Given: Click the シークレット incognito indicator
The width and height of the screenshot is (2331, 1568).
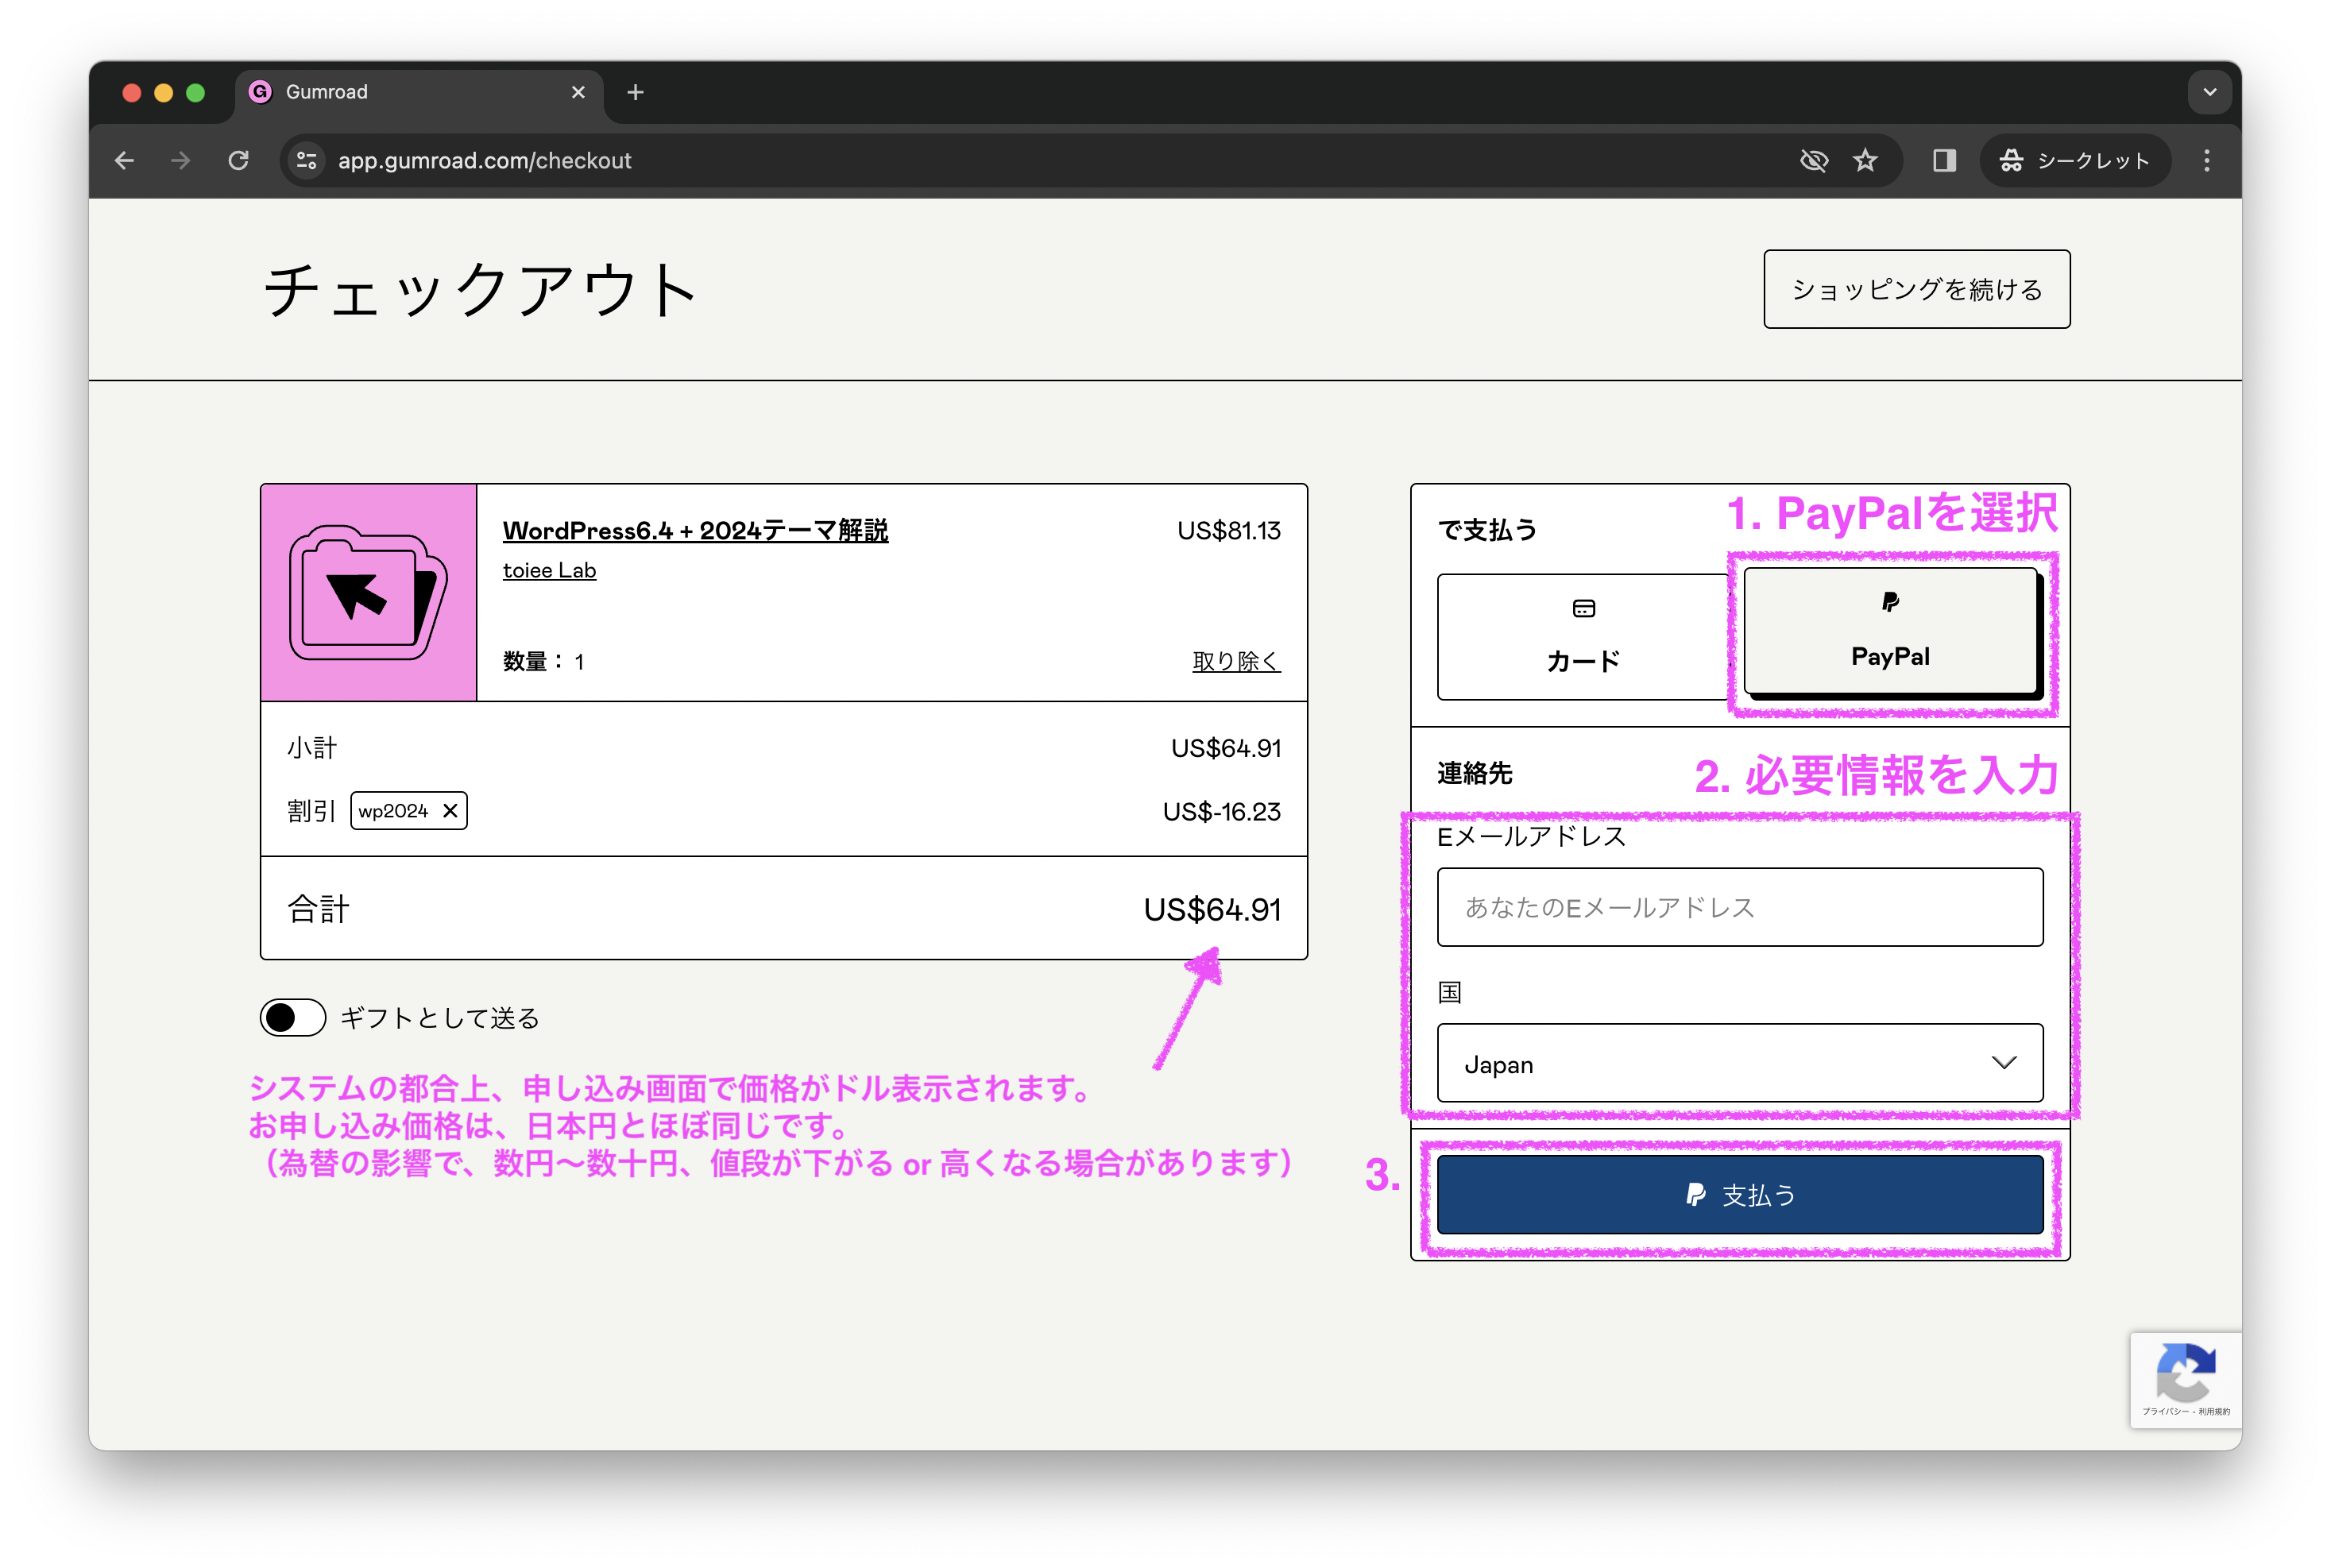Looking at the screenshot, I should point(2074,160).
